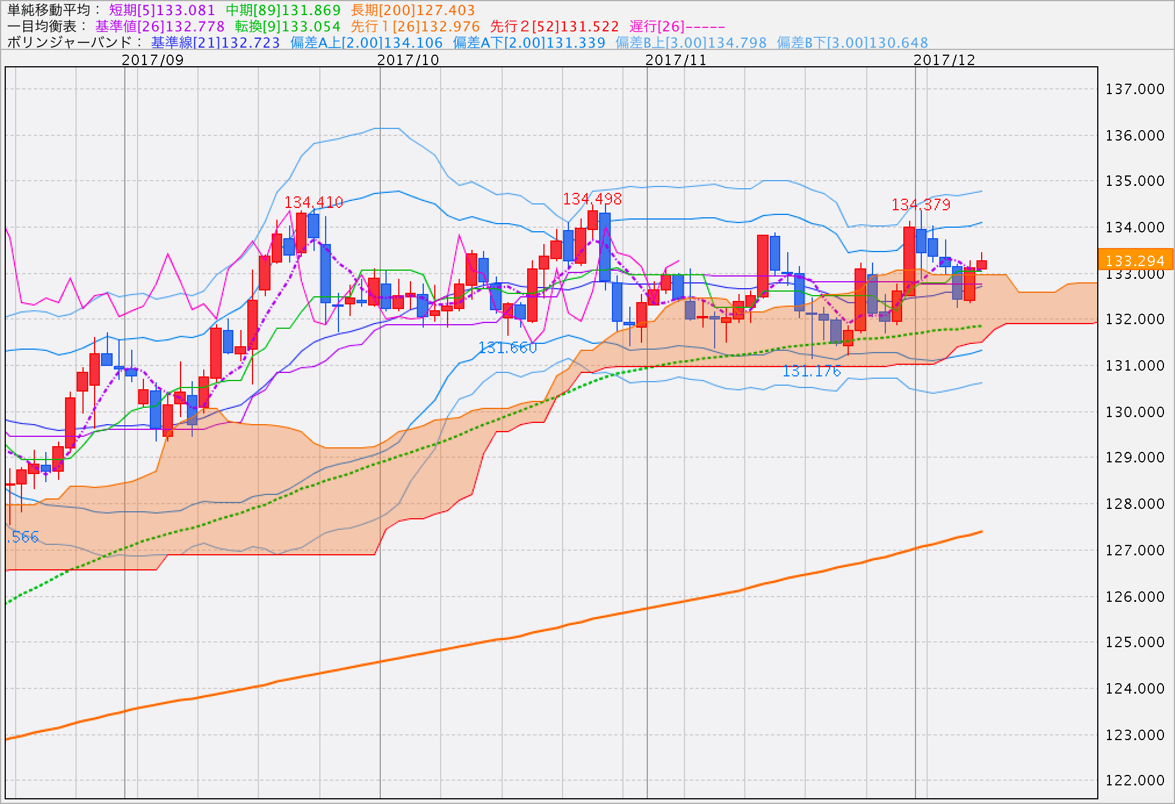
Task: Click the 126.000 price axis label
Action: coord(1135,597)
